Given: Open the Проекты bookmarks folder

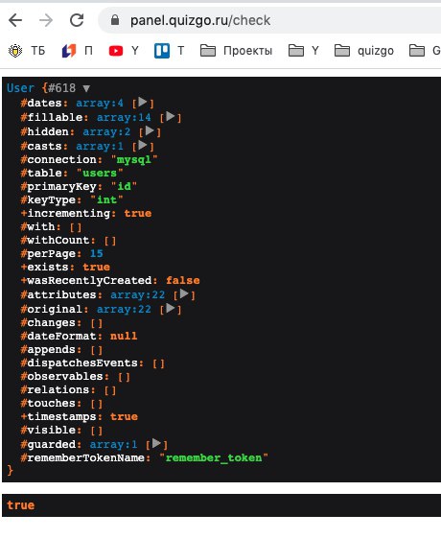Looking at the screenshot, I should coord(236,51).
